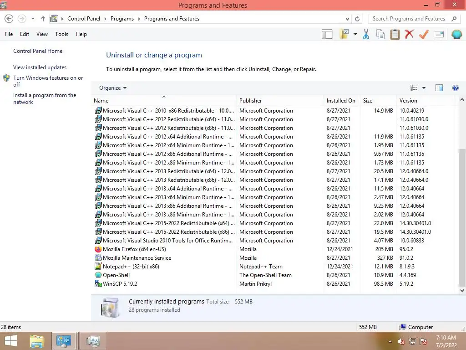
Task: Open the Edit menu
Action: [25, 34]
